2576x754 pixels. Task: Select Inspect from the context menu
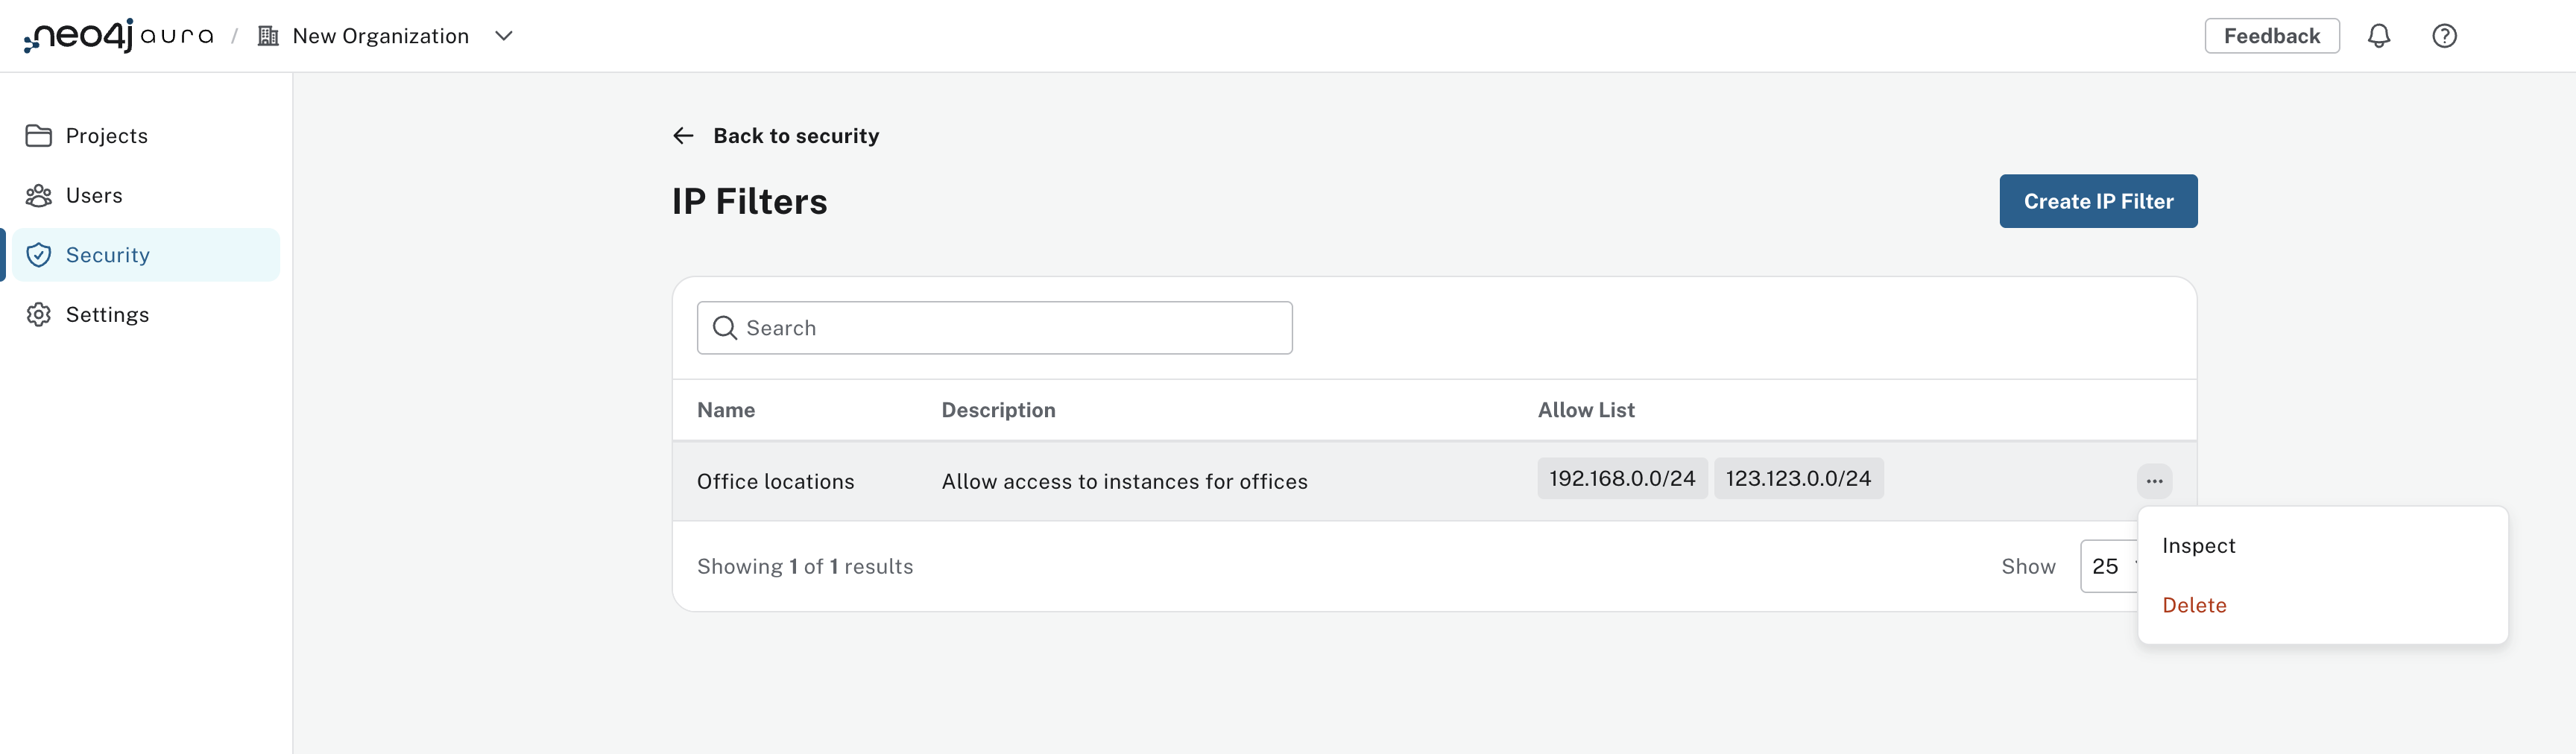(x=2198, y=546)
